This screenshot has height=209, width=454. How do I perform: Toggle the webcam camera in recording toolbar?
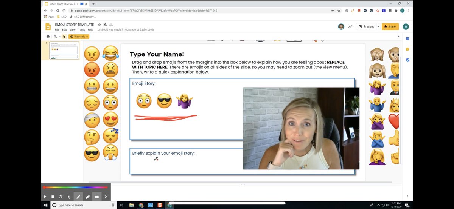tap(97, 197)
